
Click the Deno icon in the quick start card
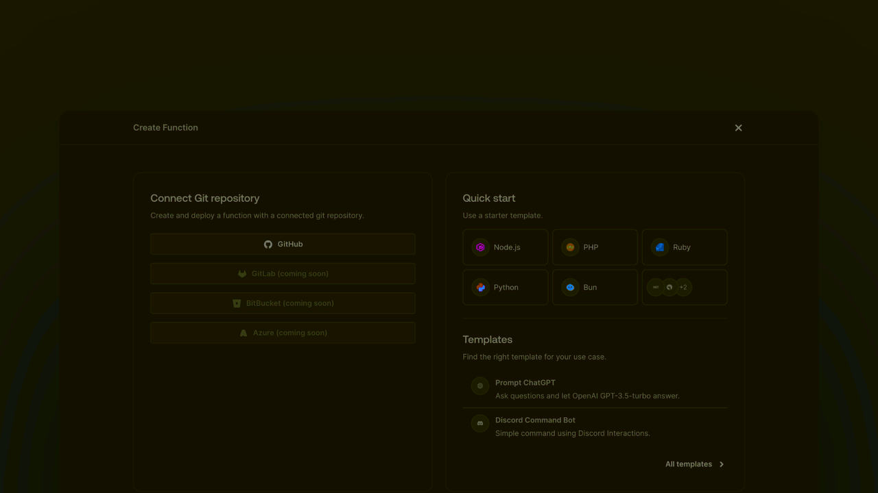coord(669,287)
